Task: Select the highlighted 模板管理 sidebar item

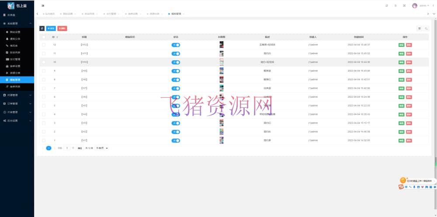Action: click(17, 79)
